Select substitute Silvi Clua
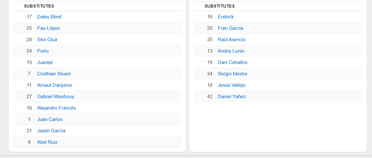 point(47,40)
